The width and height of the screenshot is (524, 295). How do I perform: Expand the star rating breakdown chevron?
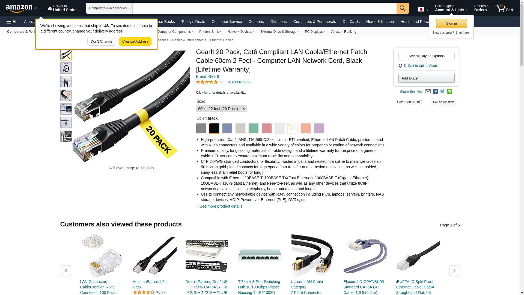pos(221,82)
